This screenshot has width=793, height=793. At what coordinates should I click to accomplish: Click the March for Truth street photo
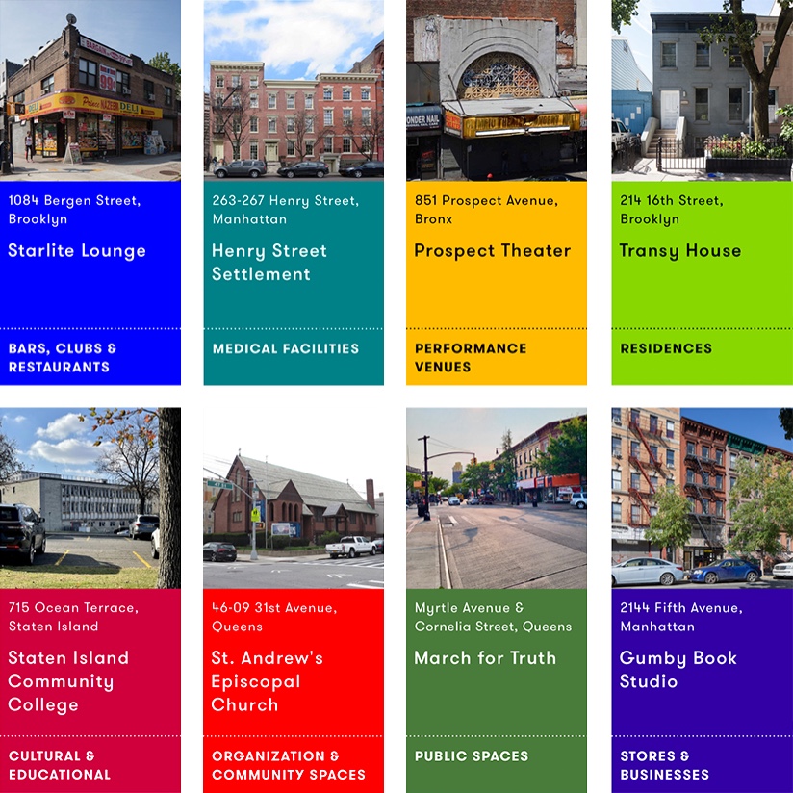click(496, 498)
